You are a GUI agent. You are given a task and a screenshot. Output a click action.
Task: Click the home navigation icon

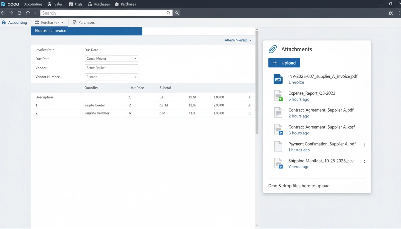28,13
